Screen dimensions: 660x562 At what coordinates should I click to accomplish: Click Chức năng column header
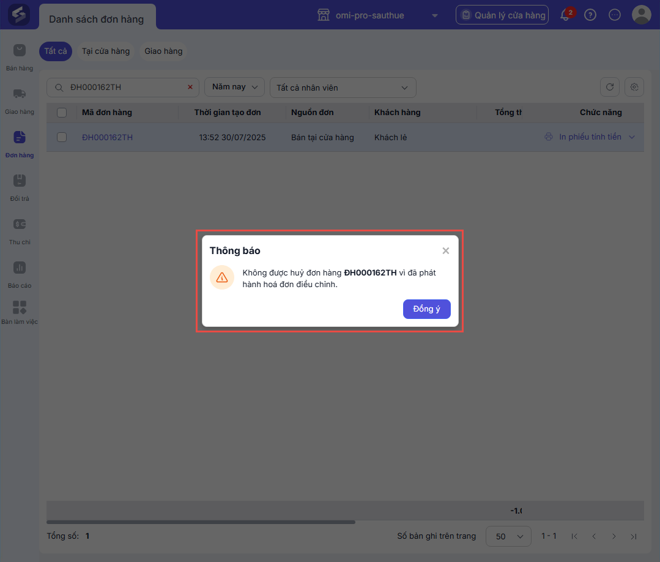point(601,113)
